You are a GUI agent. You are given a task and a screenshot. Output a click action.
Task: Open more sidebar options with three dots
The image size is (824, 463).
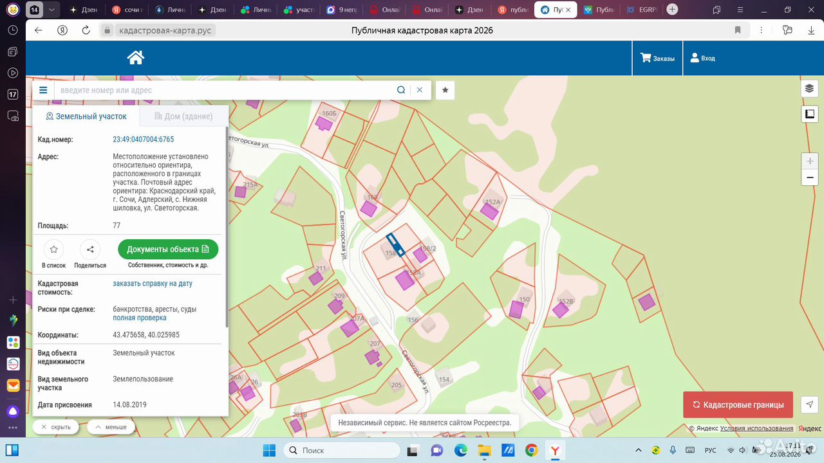point(13,429)
